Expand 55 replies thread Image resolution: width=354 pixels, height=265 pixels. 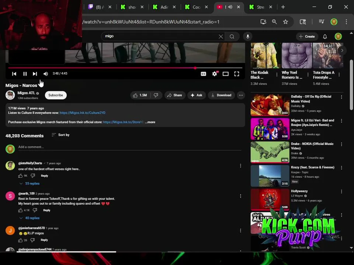[x=29, y=183]
